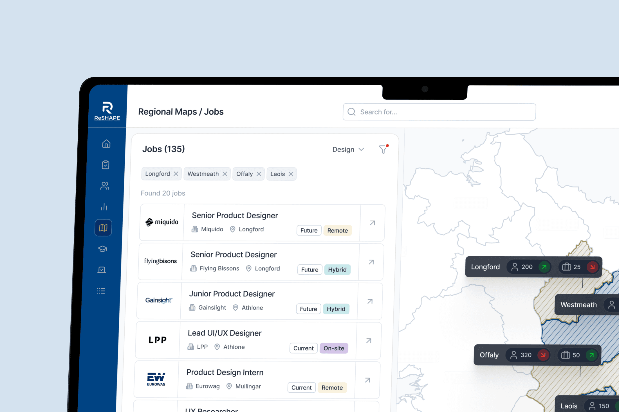
Task: Open Miquido Senior Product Designer arrow link
Action: tap(372, 223)
